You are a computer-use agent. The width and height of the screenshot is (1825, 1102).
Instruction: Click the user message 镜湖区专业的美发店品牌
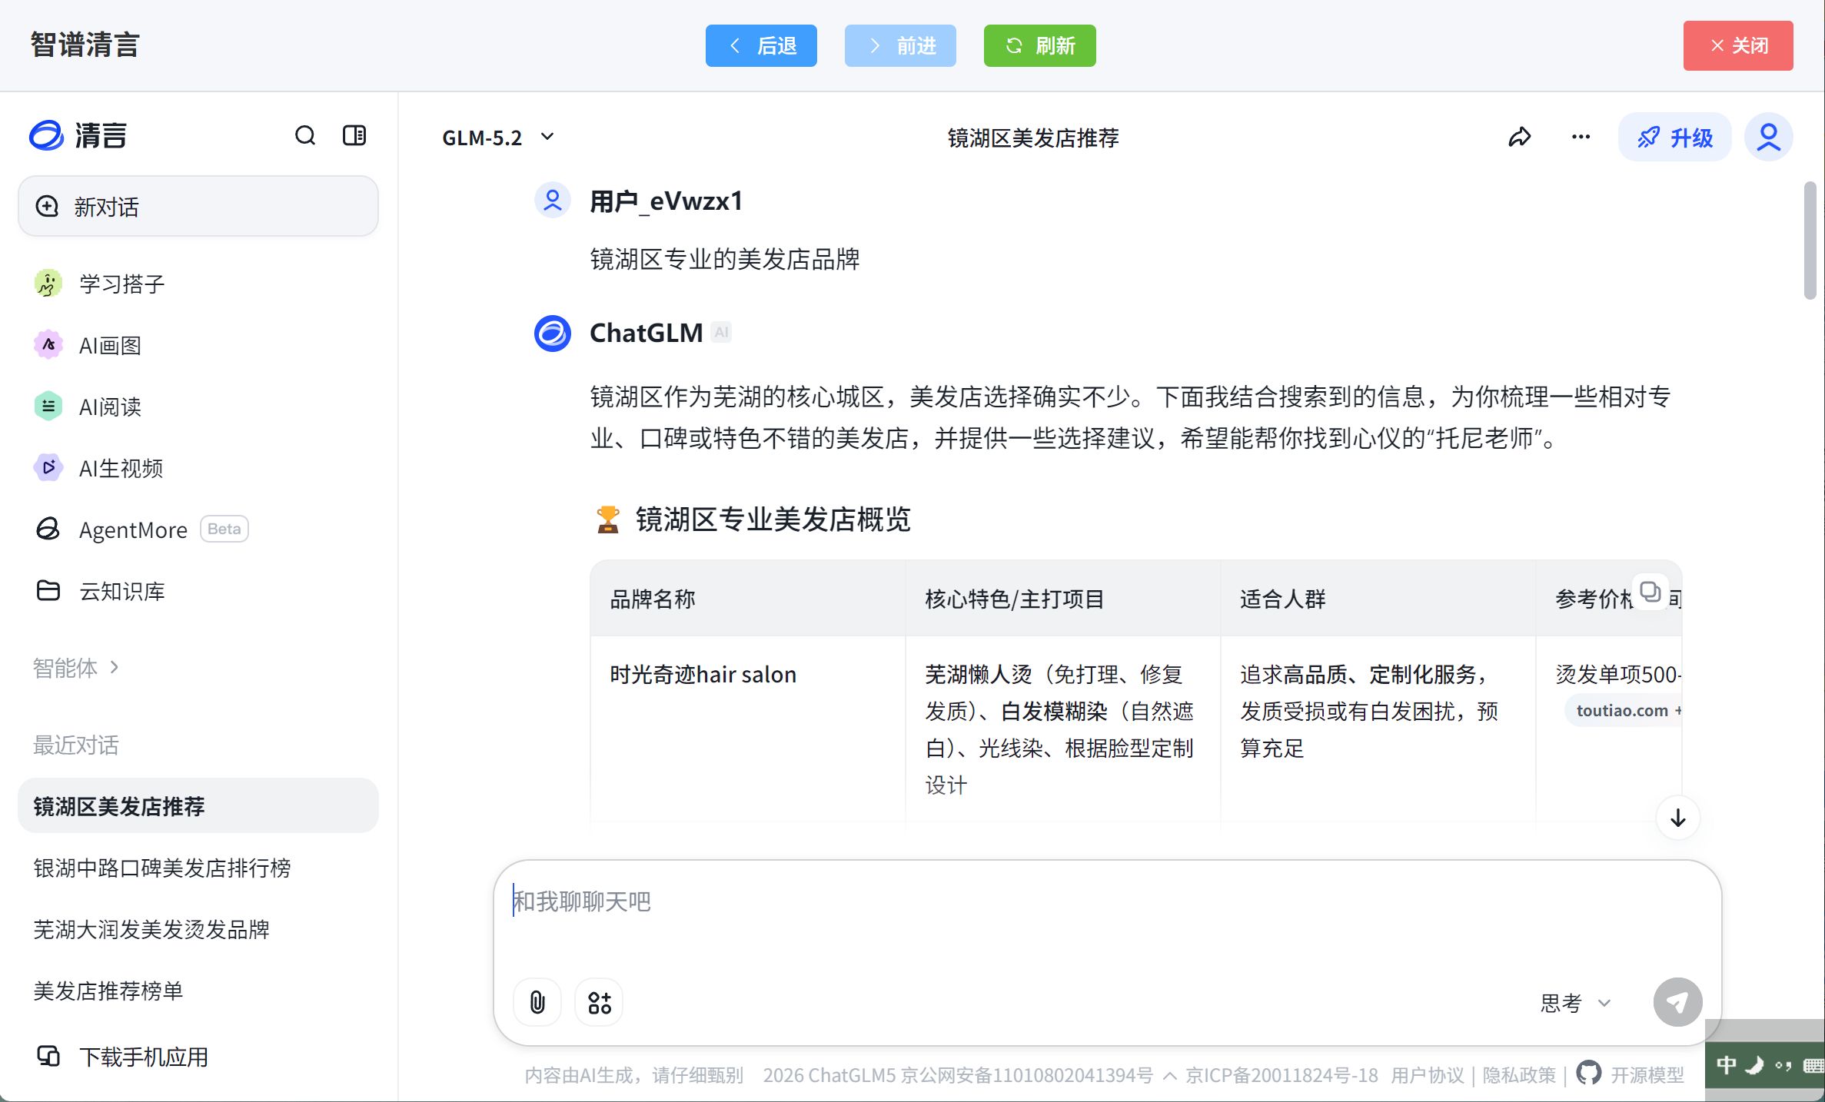pyautogui.click(x=724, y=259)
